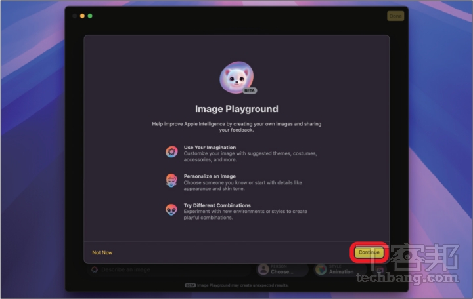The width and height of the screenshot is (473, 299).
Task: Click the Image Playground app icon
Action: point(236,77)
